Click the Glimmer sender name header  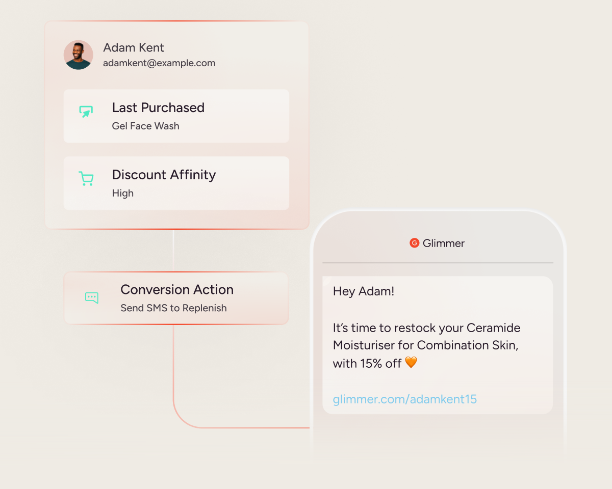point(444,243)
